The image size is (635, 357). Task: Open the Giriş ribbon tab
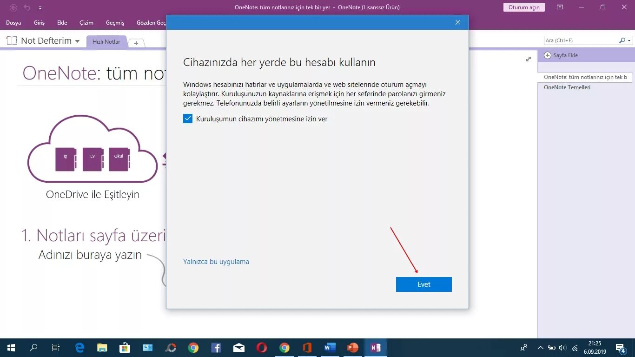pyautogui.click(x=40, y=23)
